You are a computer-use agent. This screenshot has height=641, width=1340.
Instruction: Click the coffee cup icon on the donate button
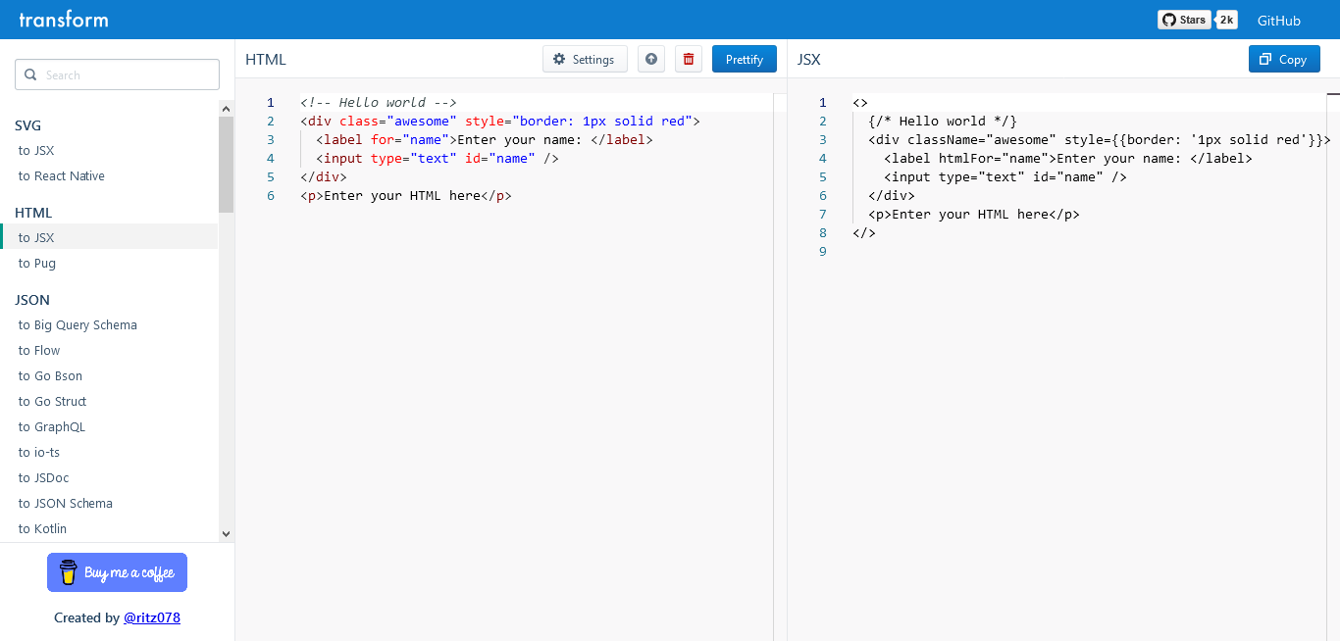click(68, 571)
